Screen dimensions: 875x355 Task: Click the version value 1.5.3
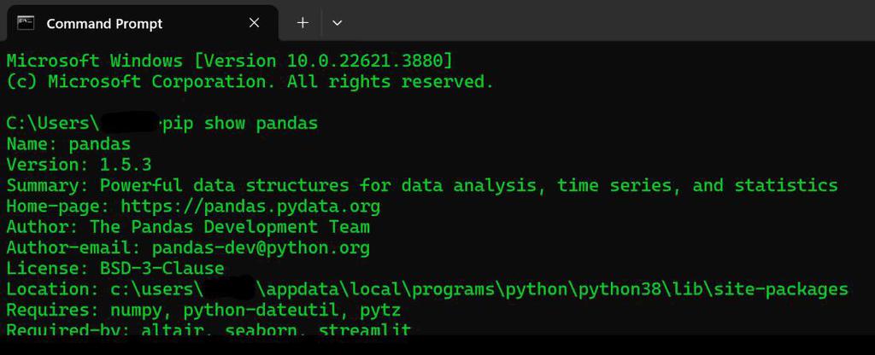click(126, 165)
